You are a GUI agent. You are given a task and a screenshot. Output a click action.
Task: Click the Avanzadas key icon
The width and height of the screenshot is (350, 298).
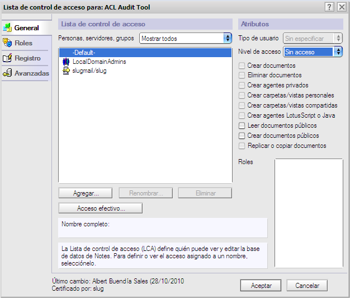point(7,73)
